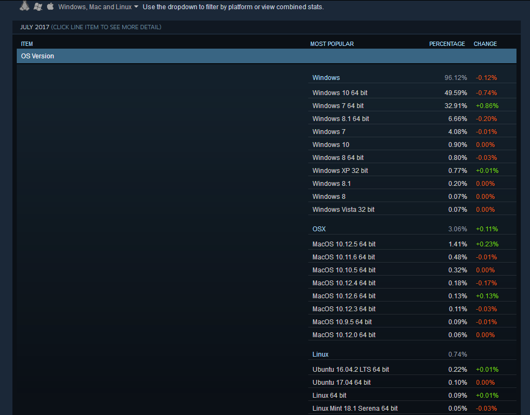
Task: Click the ITEM column header
Action: (27, 44)
